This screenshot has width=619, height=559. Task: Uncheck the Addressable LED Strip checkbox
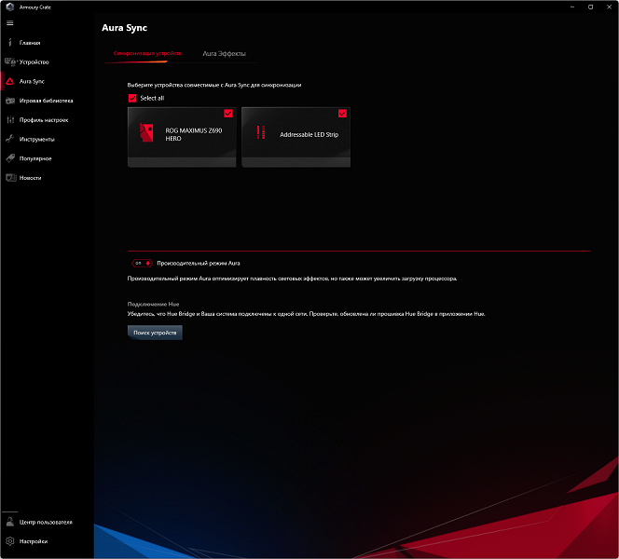tap(342, 114)
